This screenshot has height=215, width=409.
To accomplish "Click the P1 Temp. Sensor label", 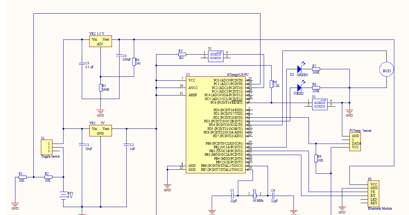I will tap(360, 130).
